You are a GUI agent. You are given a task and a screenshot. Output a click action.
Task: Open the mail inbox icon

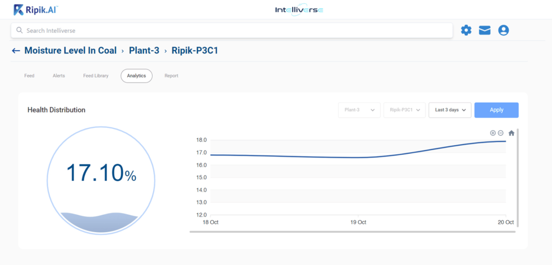[x=485, y=30]
